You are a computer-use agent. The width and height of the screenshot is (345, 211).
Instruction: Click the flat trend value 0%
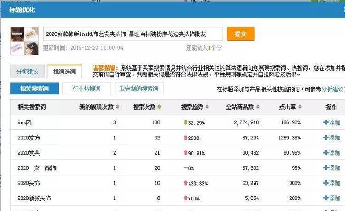(x=189, y=168)
